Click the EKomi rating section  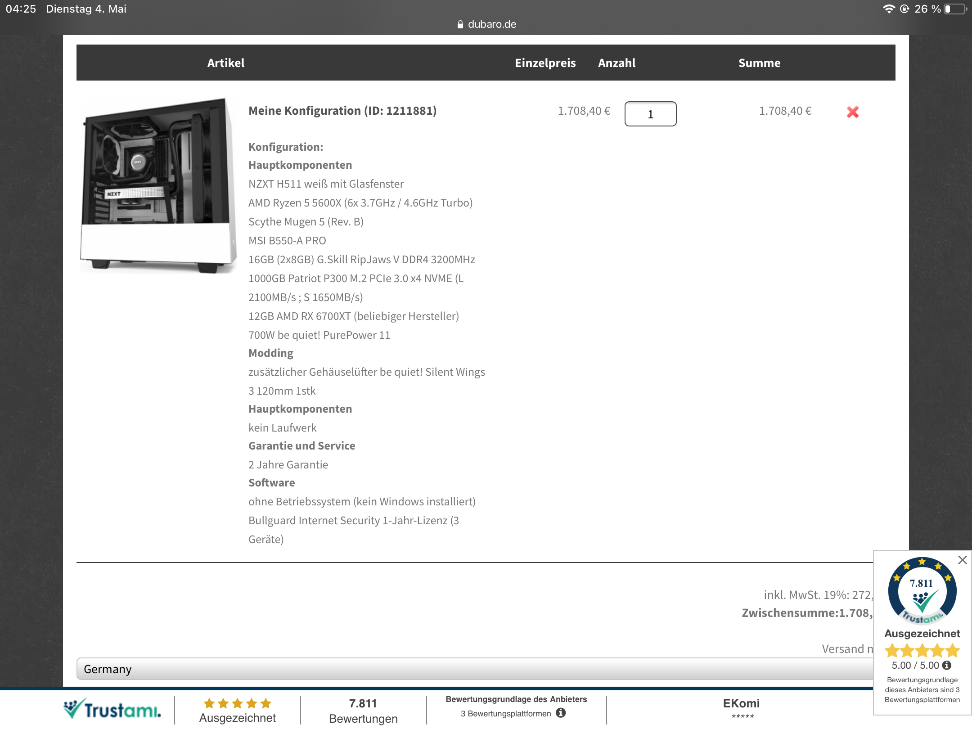741,707
